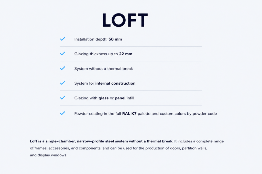Viewport: 262px width, 174px height.
Task: Click the Glazing thickness up to label
Action: [96, 54]
